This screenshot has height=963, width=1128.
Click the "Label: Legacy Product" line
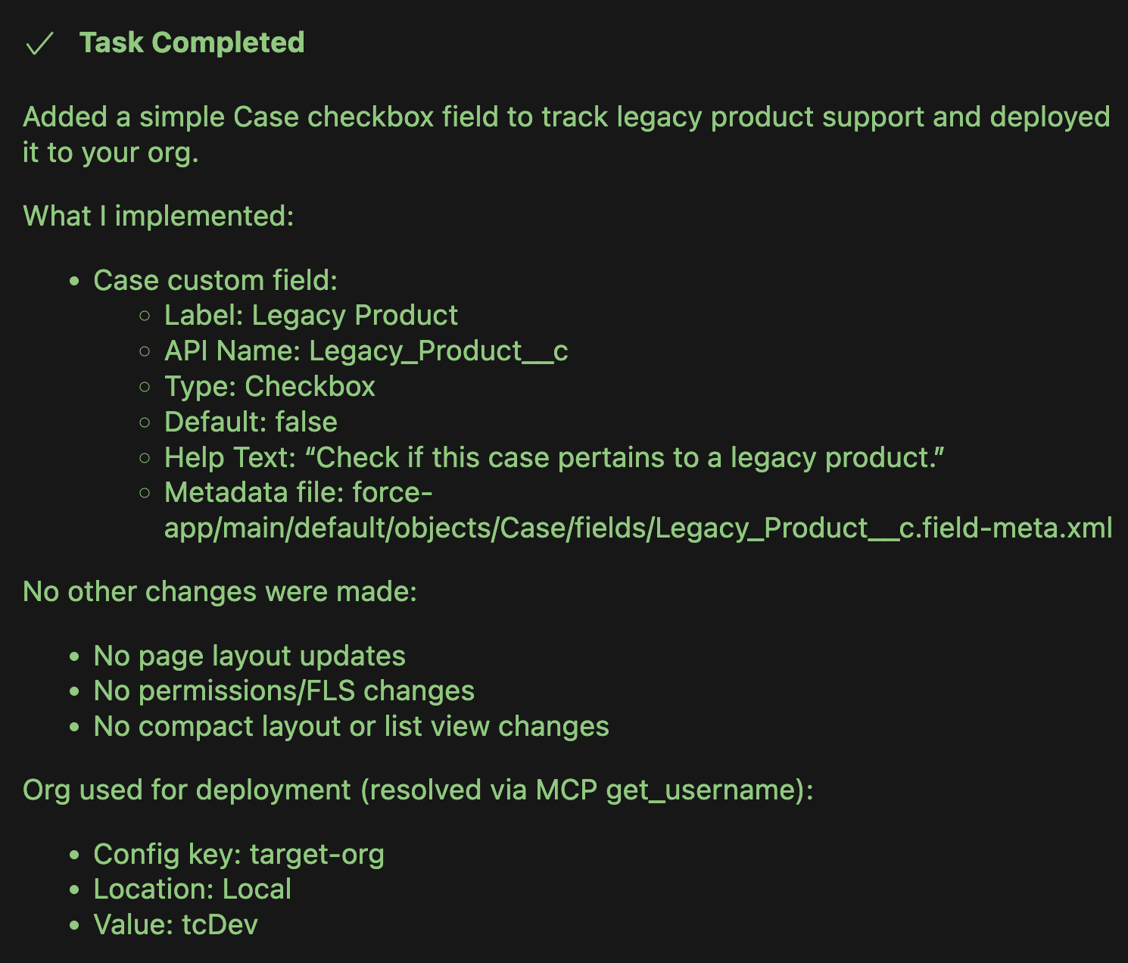310,316
